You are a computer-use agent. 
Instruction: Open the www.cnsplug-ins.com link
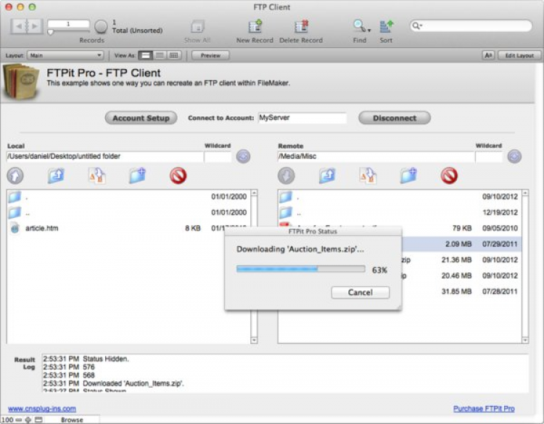pyautogui.click(x=42, y=409)
